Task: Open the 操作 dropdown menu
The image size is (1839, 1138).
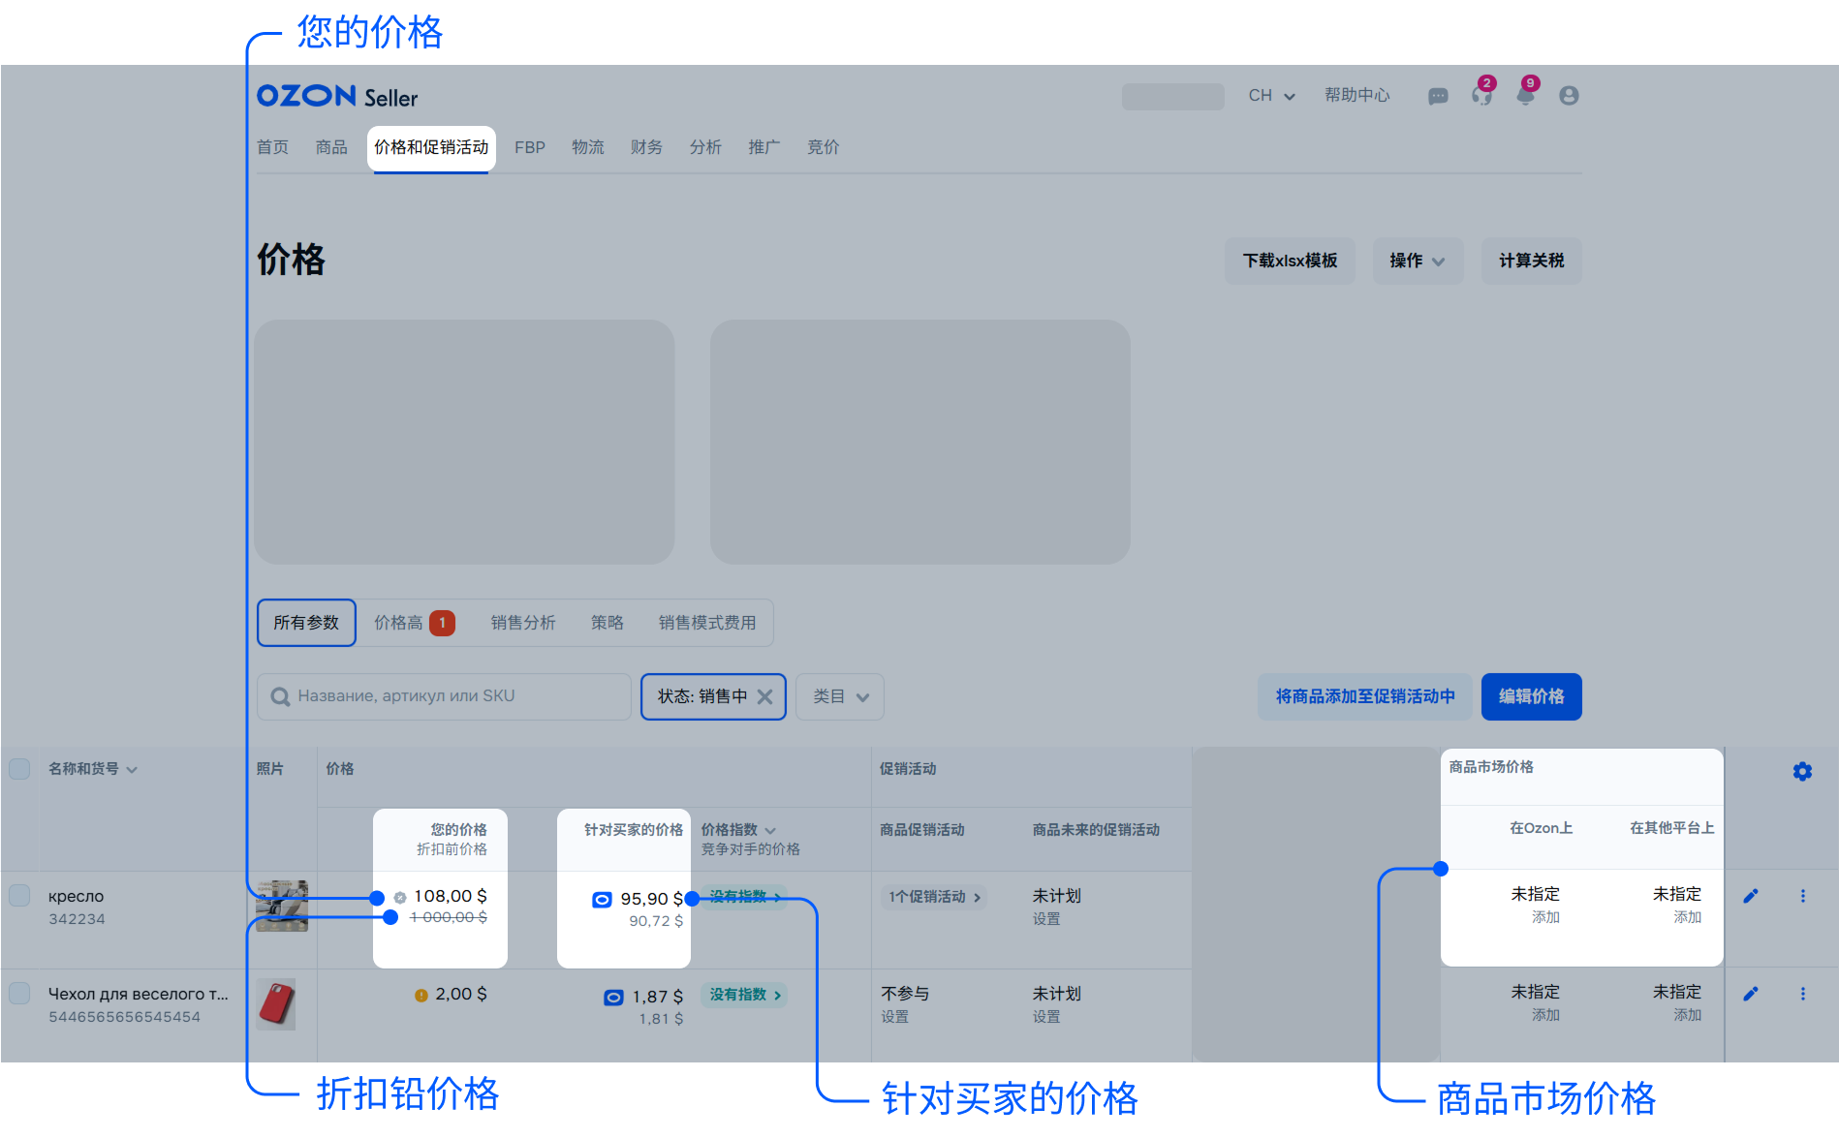Action: point(1417,261)
